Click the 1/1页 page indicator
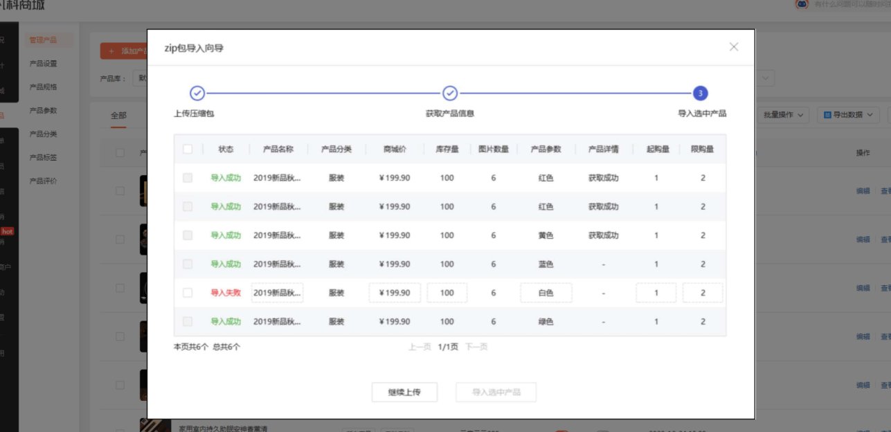Screen dimensions: 891x432 [448, 347]
